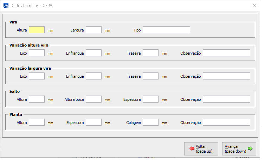The height and width of the screenshot is (160, 265).
Task: Click the app icon in the title bar
Action: [x=6, y=5]
